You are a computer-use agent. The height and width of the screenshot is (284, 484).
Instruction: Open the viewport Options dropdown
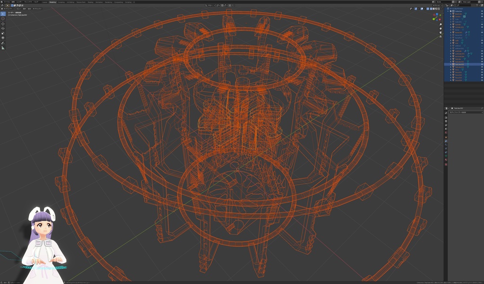pos(437,5)
